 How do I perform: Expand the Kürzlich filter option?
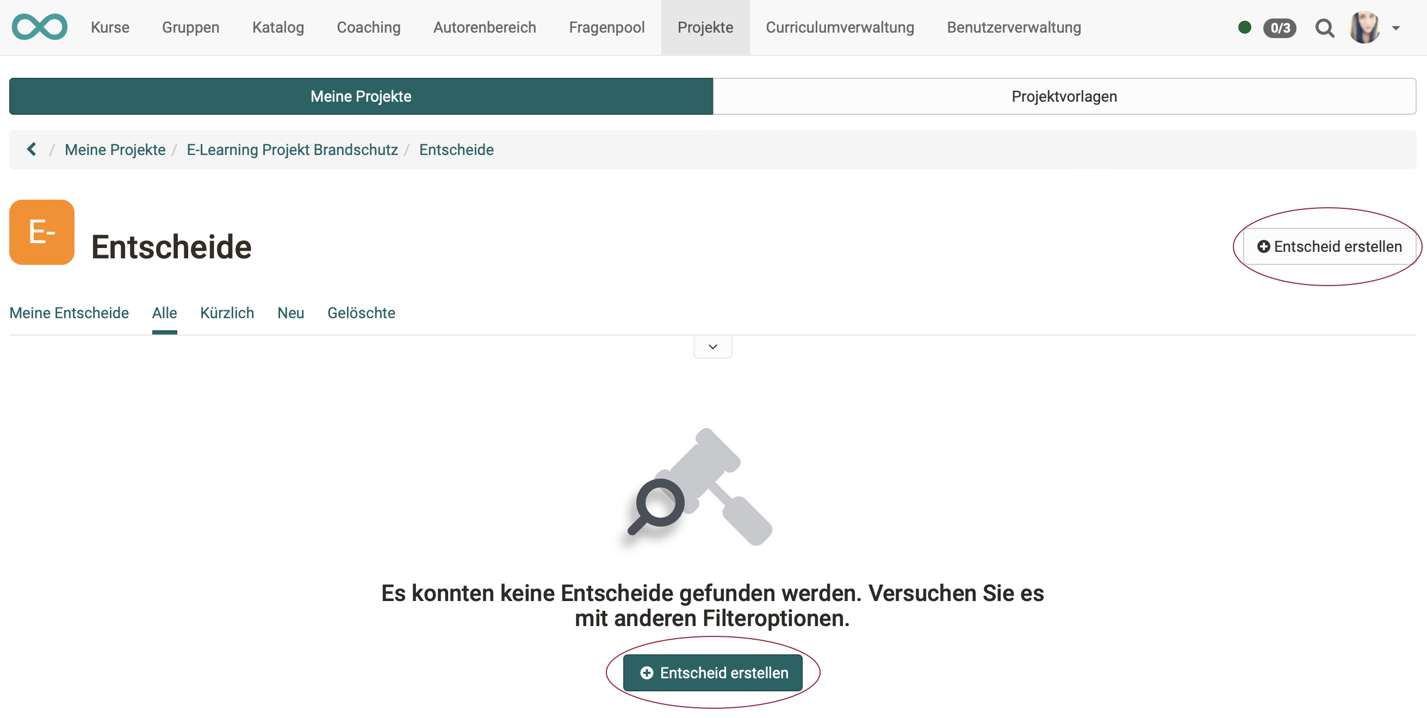pos(227,312)
